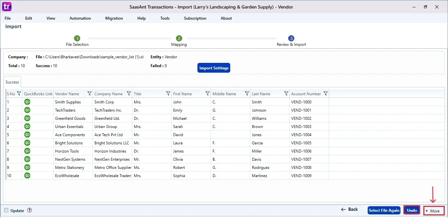Go Back to previous step
This screenshot has width=448, height=218.
click(350, 209)
